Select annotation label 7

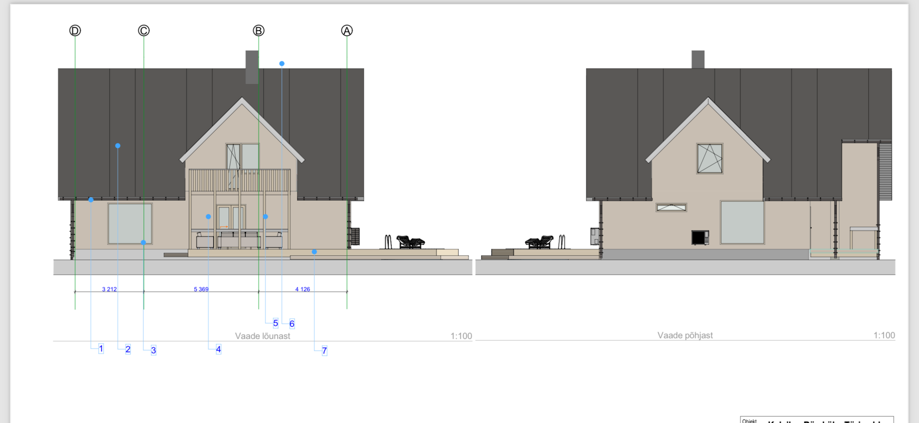pos(324,351)
